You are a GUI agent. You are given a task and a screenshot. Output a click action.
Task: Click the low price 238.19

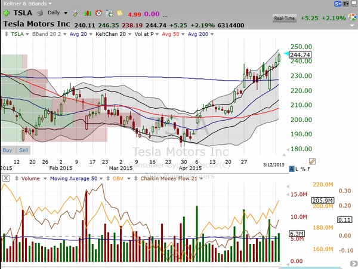(x=132, y=25)
